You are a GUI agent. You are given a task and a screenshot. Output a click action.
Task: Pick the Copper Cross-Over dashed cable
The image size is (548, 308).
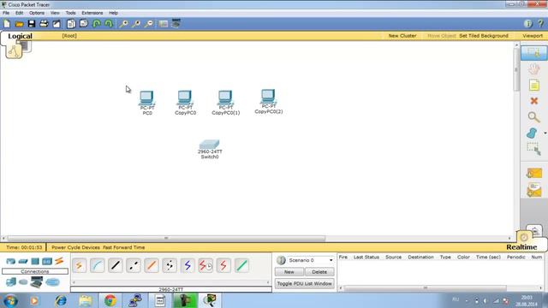[134, 266]
